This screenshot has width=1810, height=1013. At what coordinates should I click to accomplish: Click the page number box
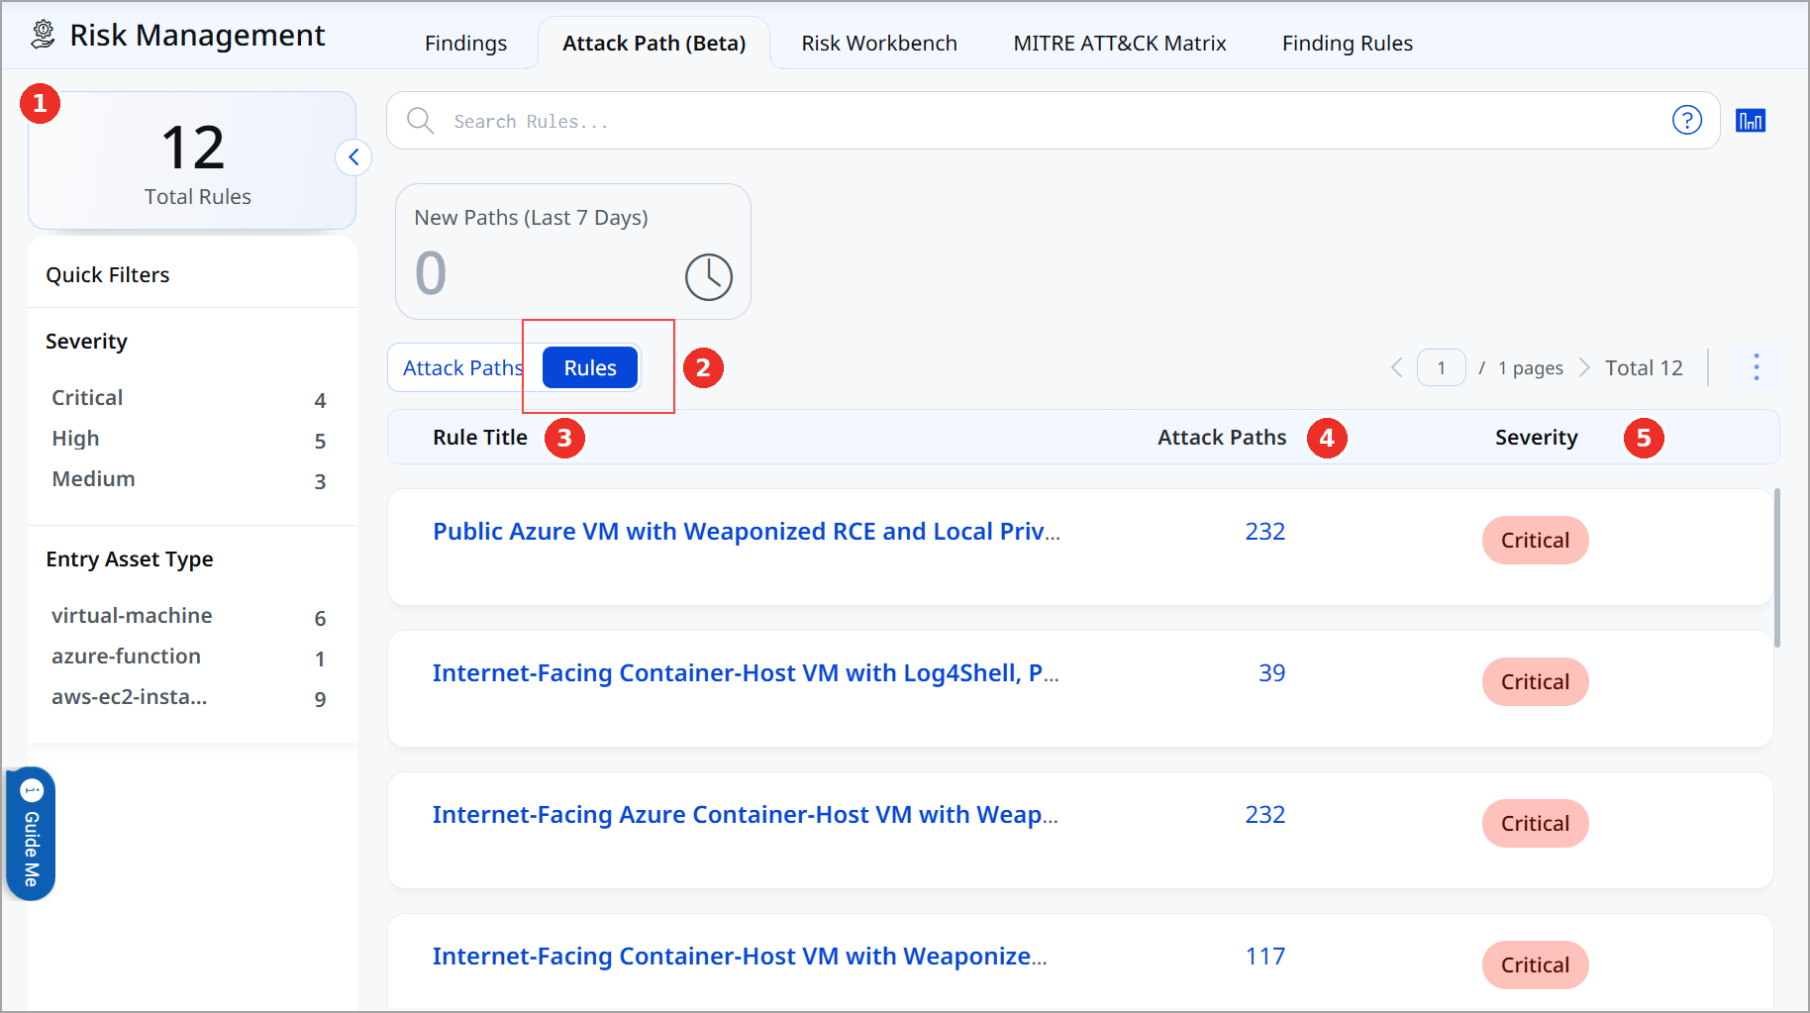[1441, 367]
